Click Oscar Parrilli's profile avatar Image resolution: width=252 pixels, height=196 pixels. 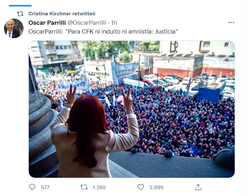point(14,28)
